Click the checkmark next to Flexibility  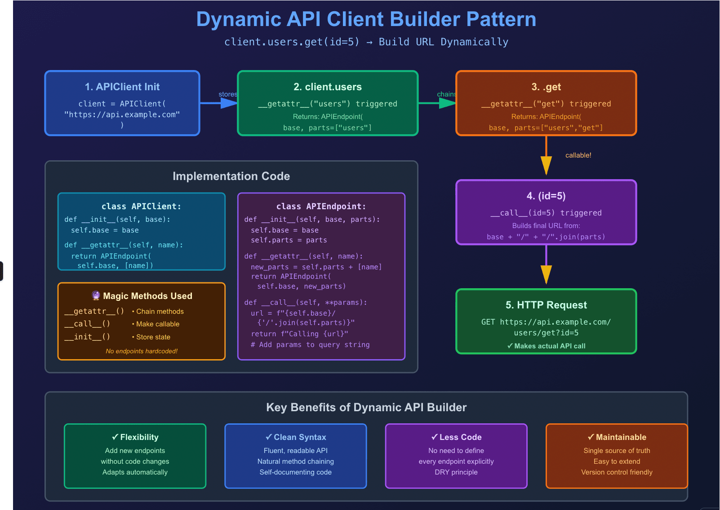(115, 437)
